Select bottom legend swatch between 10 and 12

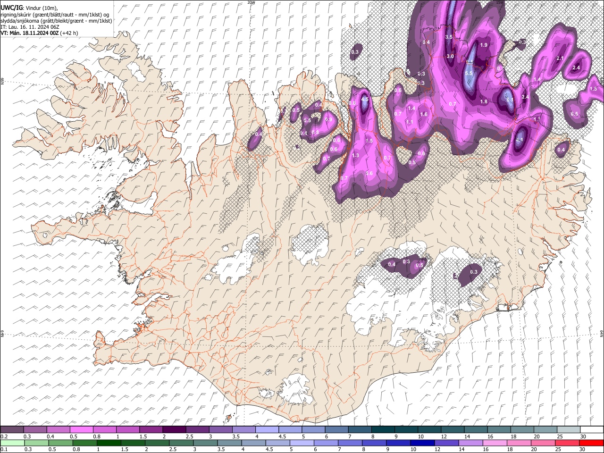coord(423,443)
